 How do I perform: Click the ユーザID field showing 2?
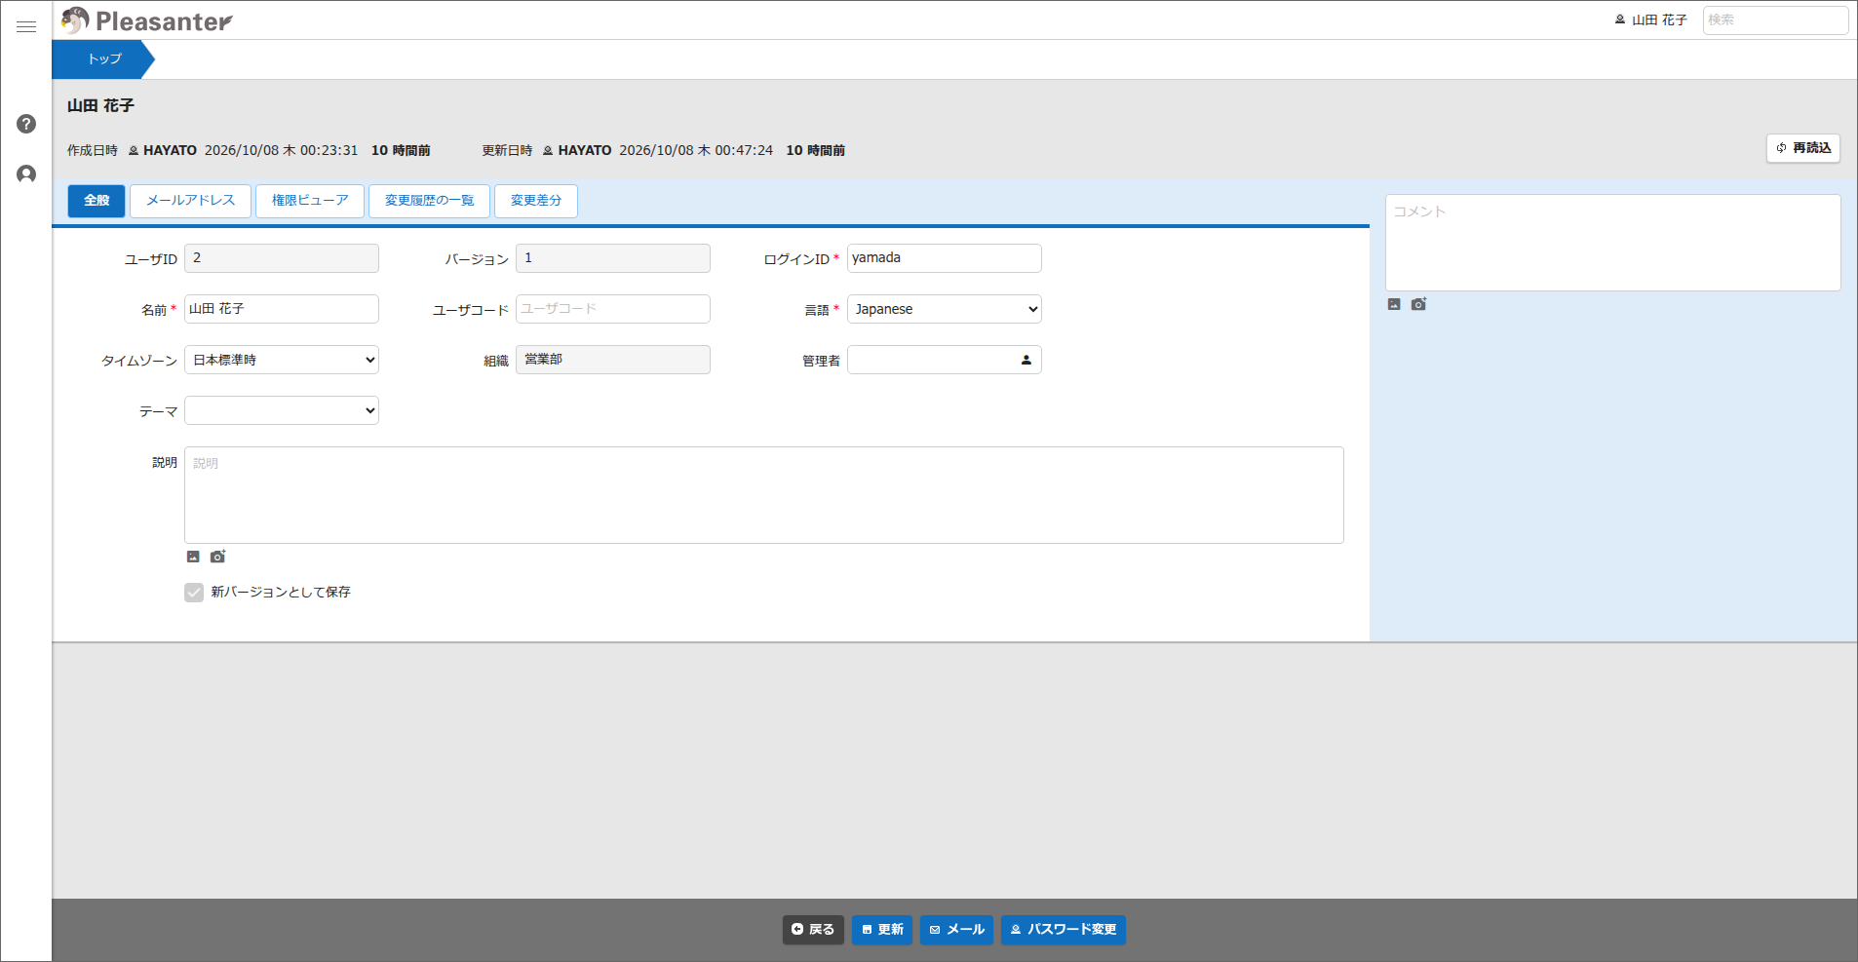(281, 258)
